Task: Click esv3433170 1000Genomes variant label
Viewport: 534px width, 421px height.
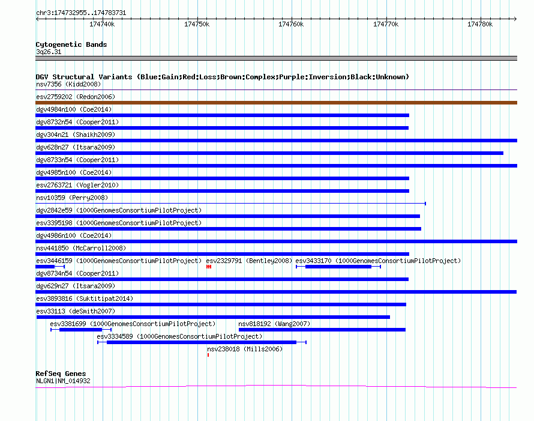Action: (x=378, y=261)
